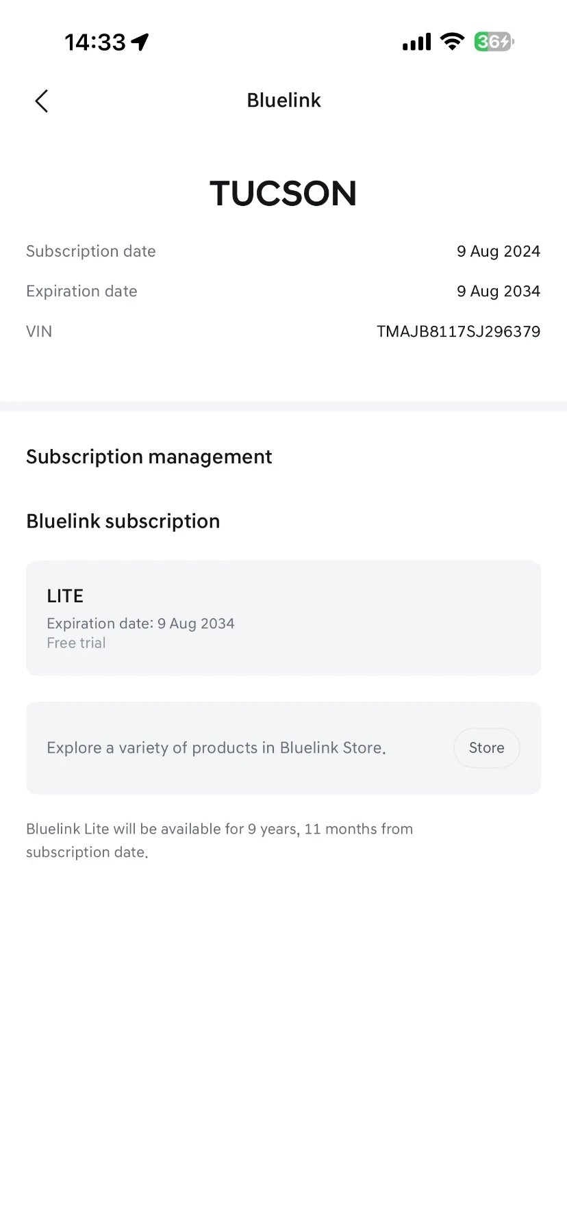Tap the VIN number TMAJB8117SJ296379
The height and width of the screenshot is (1232, 567).
click(459, 332)
